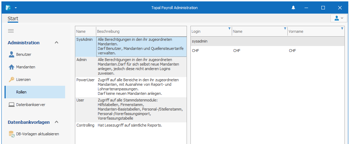Open the notification bell in title bar
The width and height of the screenshot is (349, 144).
[x=293, y=8]
